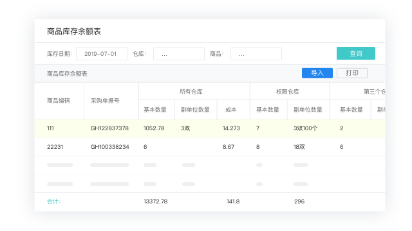412x231 pixels.
Task: Click total value 13372.78
Action: coord(156,201)
